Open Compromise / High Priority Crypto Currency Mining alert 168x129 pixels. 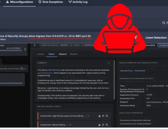pyautogui.click(x=62, y=116)
